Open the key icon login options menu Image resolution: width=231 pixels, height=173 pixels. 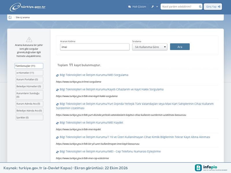tap(154, 7)
